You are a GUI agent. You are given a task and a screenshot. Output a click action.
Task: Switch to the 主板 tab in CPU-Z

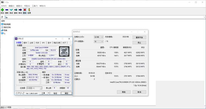click(x=31, y=43)
